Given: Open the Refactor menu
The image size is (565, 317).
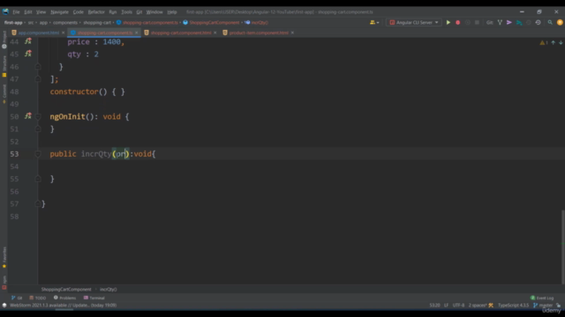Looking at the screenshot, I should [96, 11].
